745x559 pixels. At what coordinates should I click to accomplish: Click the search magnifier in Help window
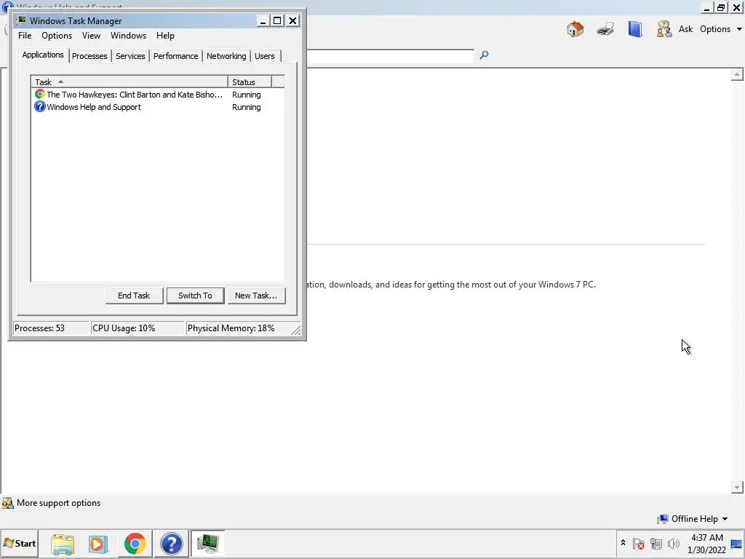484,55
